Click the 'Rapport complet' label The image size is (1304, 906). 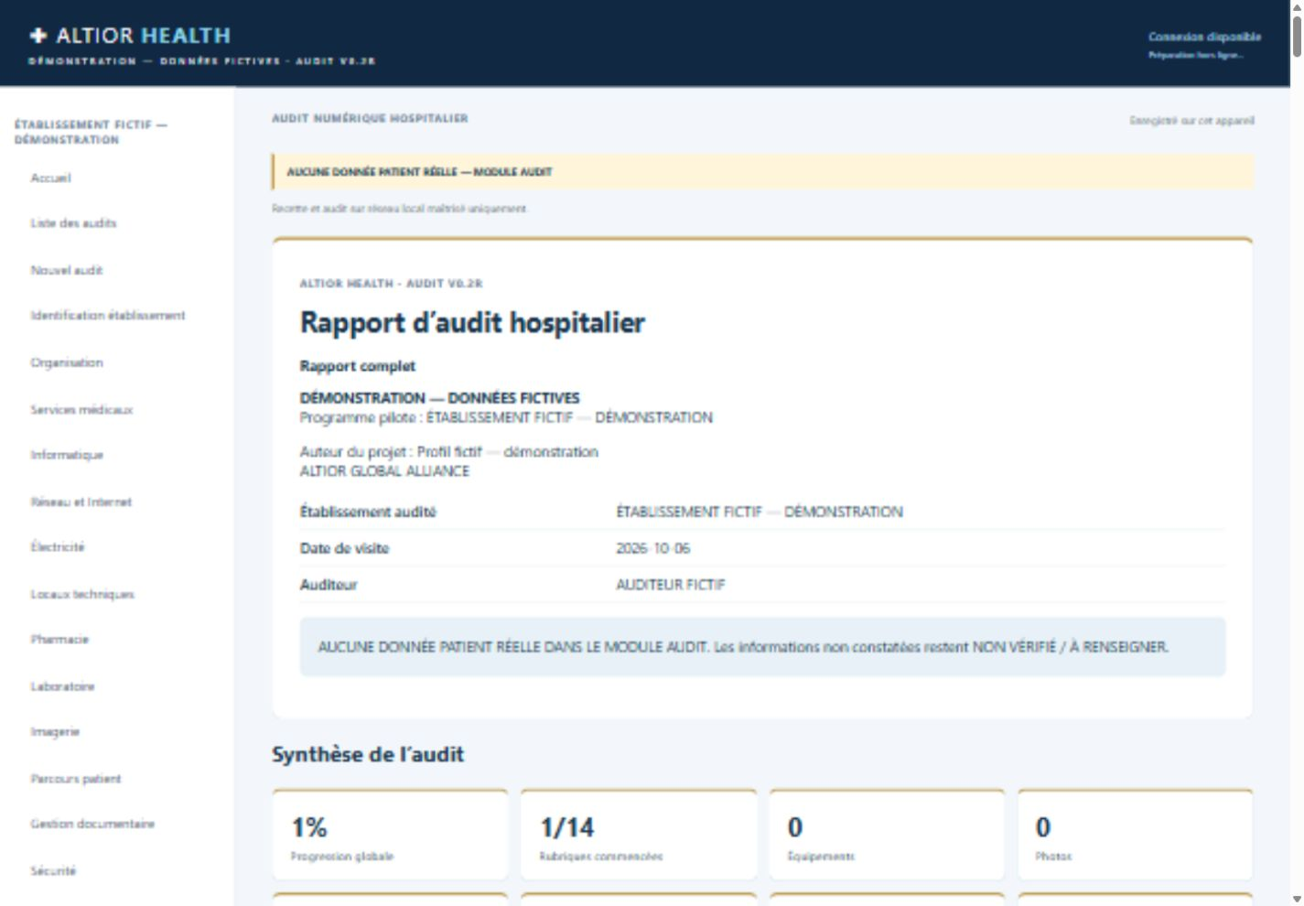358,366
